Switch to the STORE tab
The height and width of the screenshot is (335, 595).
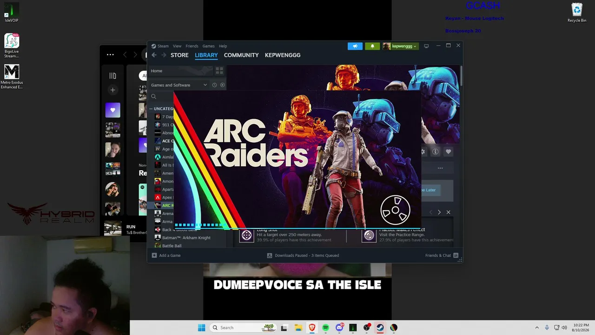pos(179,55)
